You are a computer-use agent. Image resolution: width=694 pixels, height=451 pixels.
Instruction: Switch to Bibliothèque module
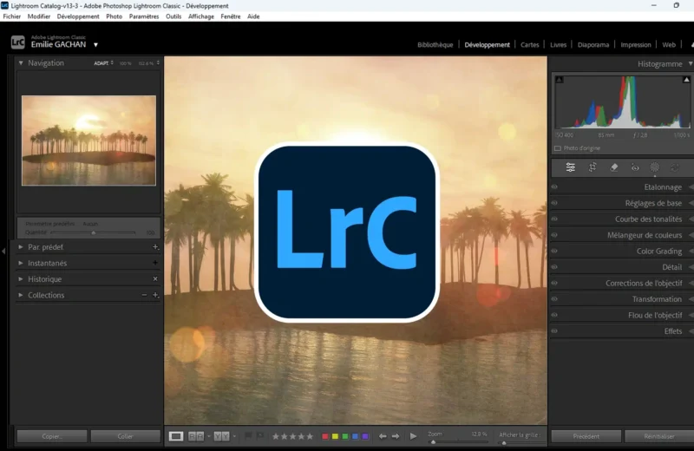click(x=435, y=45)
